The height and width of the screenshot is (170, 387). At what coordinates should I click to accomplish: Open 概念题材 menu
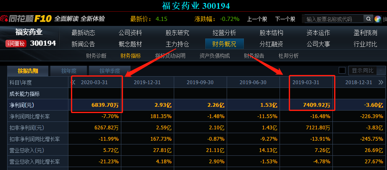click(130, 44)
